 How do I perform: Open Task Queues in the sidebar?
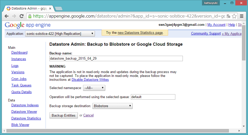21,85
